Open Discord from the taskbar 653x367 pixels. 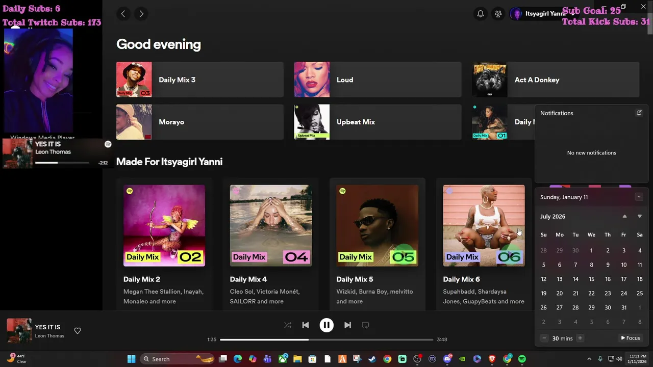click(x=448, y=359)
